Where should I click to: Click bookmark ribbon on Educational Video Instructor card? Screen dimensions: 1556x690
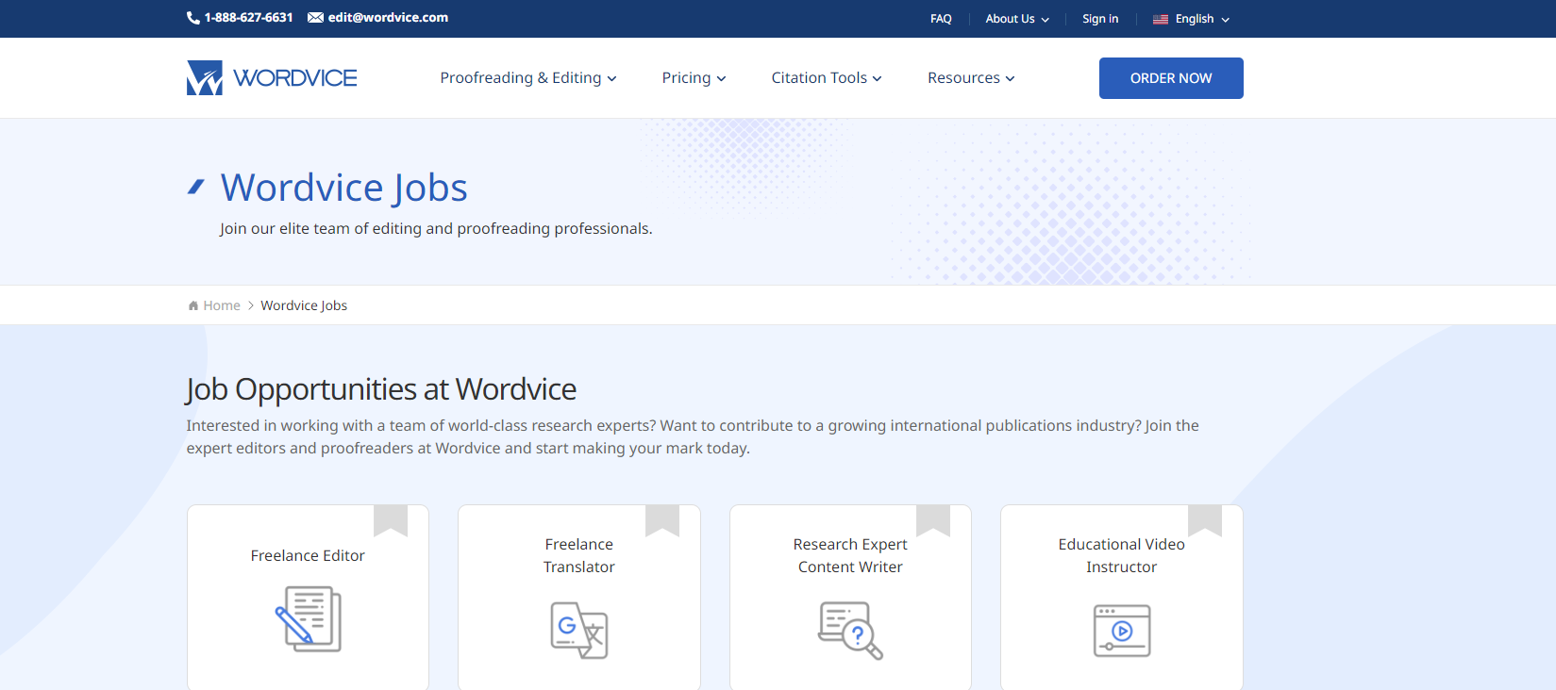1205,520
